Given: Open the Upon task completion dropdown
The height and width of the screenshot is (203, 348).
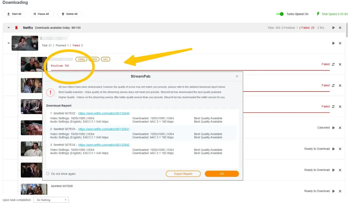Looking at the screenshot, I should 51,200.
